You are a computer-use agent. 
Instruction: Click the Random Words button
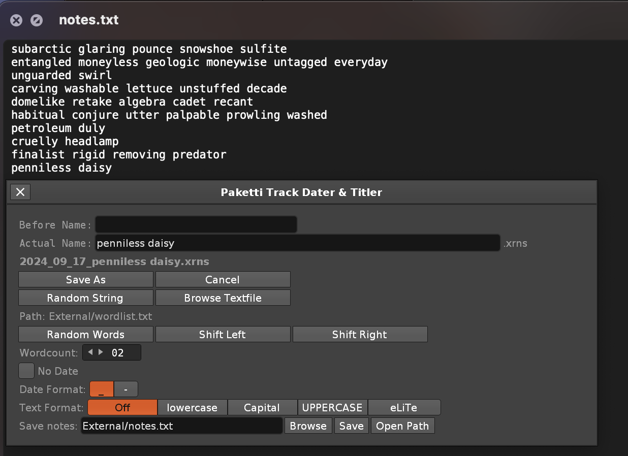(x=85, y=335)
